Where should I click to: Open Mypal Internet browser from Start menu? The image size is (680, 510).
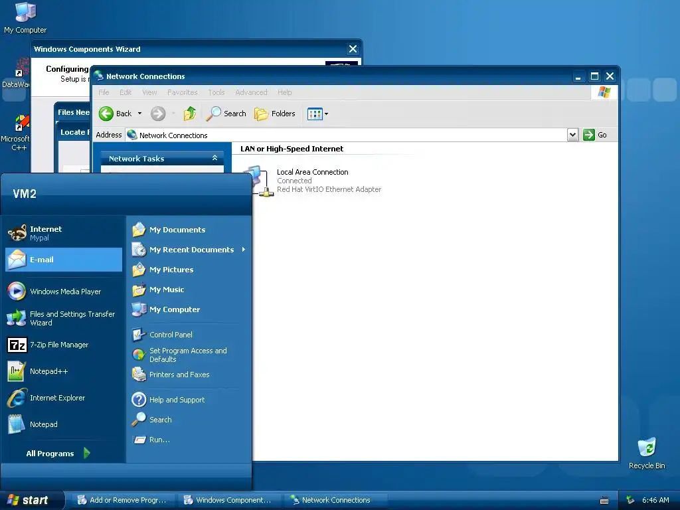click(x=64, y=233)
